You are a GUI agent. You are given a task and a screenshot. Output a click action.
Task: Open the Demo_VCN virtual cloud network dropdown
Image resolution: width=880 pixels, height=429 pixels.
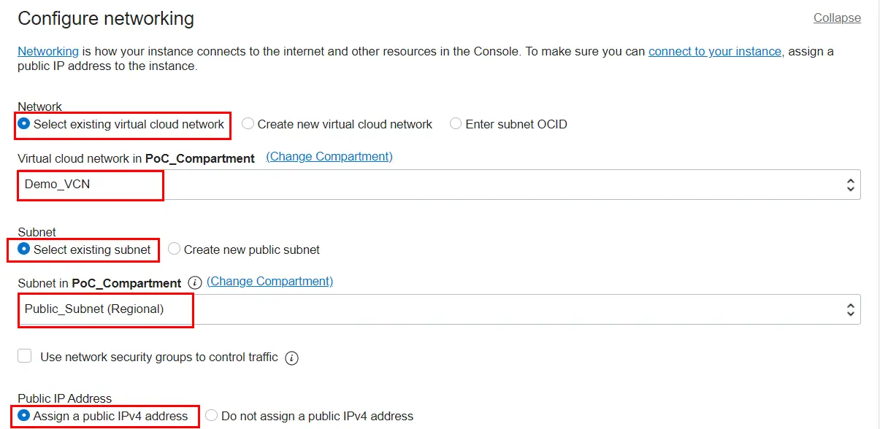(x=438, y=185)
